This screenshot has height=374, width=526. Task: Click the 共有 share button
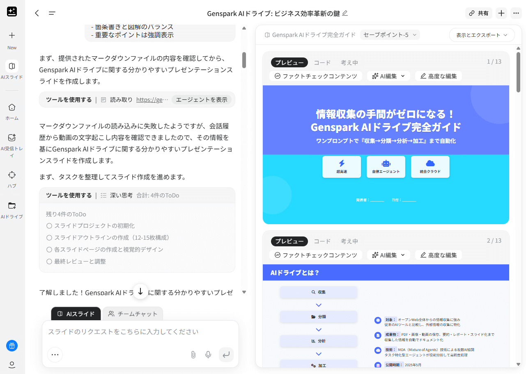478,13
